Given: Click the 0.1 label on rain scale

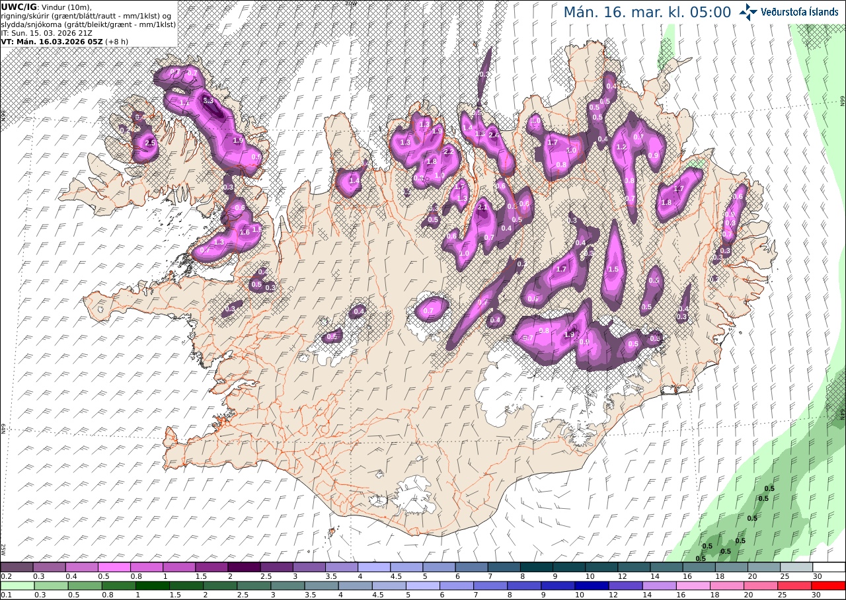Looking at the screenshot, I should point(5,595).
